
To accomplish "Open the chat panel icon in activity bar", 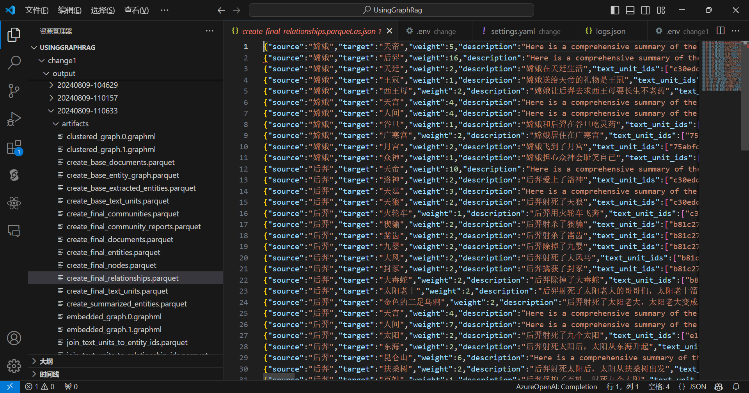I will (14, 231).
